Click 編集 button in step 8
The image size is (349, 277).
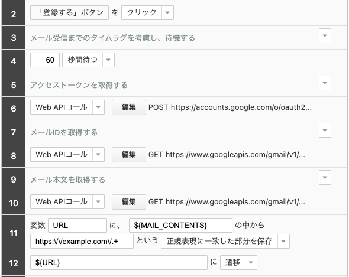pos(129,155)
